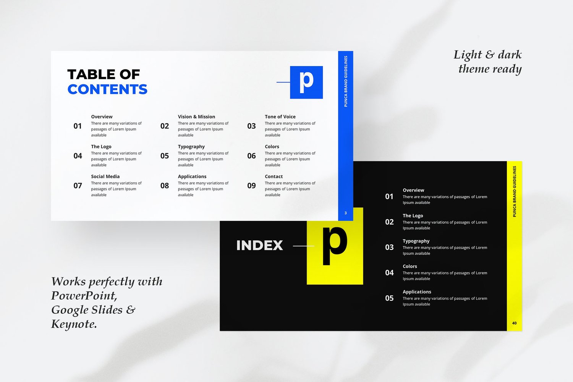Click number '03' on the dark slide
This screenshot has width=573, height=382.
point(389,248)
